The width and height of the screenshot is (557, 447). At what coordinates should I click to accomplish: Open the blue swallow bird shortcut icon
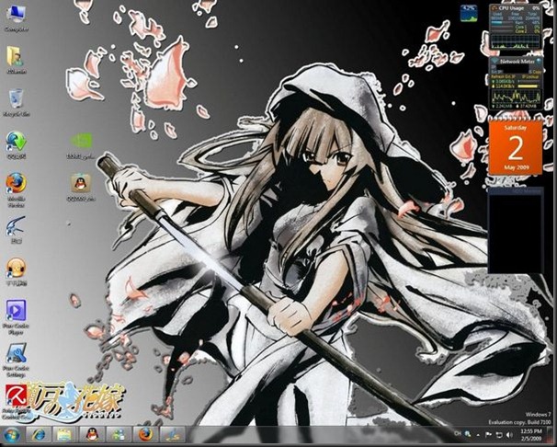(16, 230)
